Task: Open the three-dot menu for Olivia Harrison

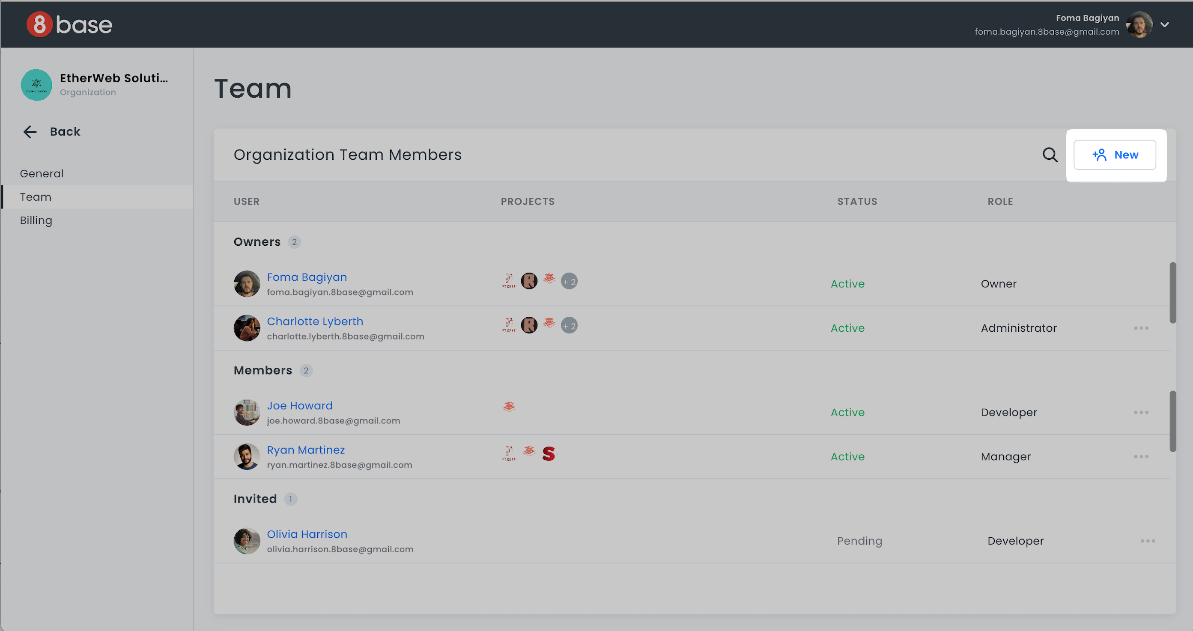Action: tap(1147, 541)
